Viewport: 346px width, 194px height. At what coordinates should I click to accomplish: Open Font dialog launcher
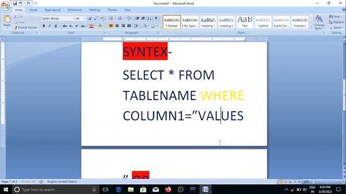[104, 32]
